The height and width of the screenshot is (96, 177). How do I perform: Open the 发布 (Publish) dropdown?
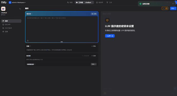coord(173,8)
